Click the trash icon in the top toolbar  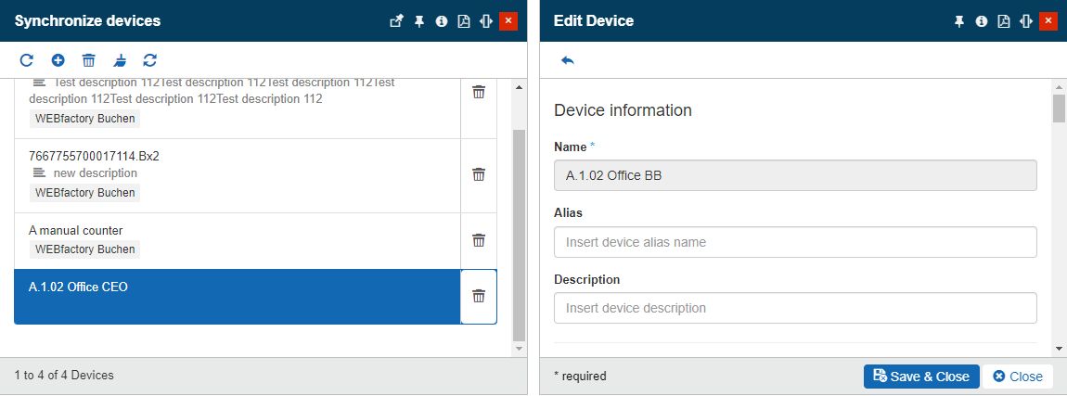click(88, 60)
